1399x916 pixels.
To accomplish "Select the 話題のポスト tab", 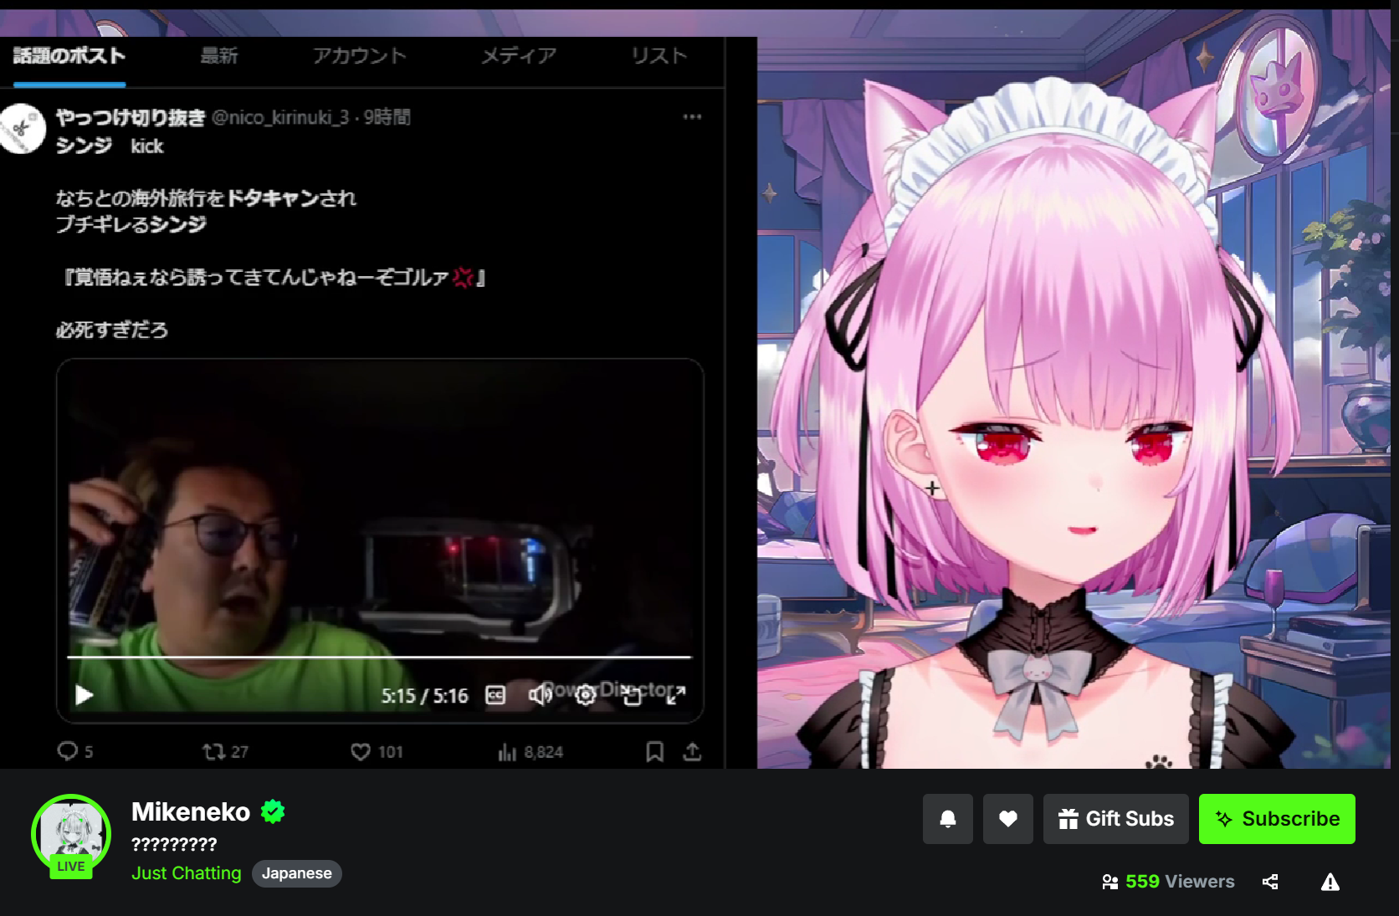I will (x=69, y=56).
